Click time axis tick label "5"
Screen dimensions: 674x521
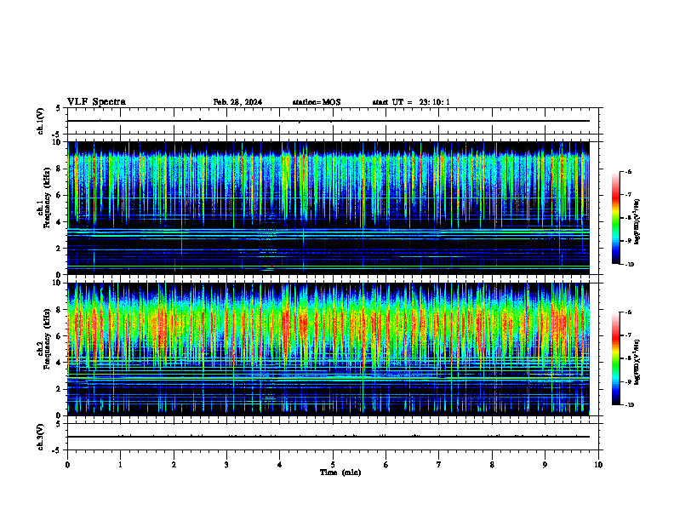[333, 465]
